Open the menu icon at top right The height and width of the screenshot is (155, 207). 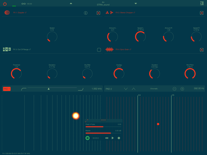point(202,4)
